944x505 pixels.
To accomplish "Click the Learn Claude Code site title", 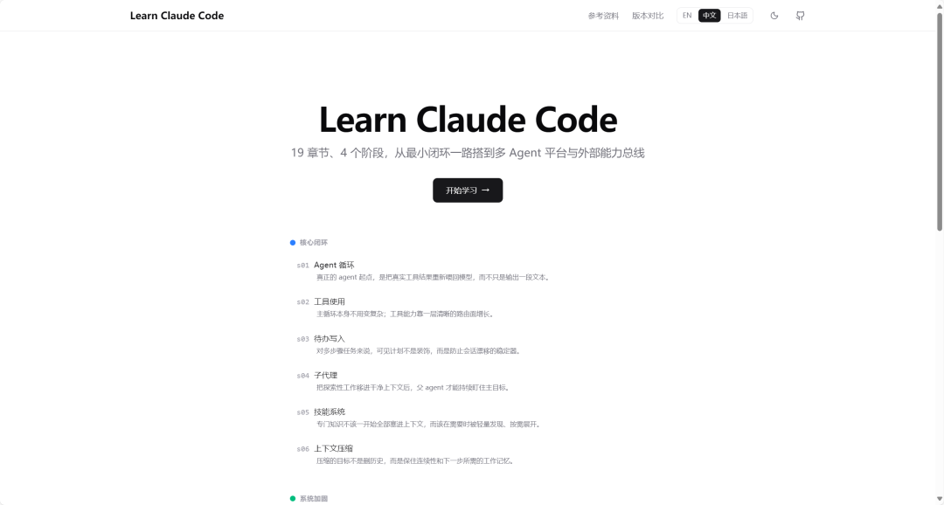I will pyautogui.click(x=177, y=15).
